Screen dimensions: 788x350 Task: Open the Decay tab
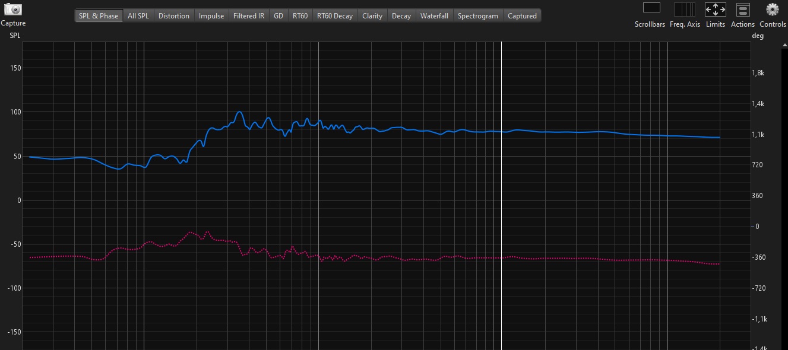pos(401,16)
